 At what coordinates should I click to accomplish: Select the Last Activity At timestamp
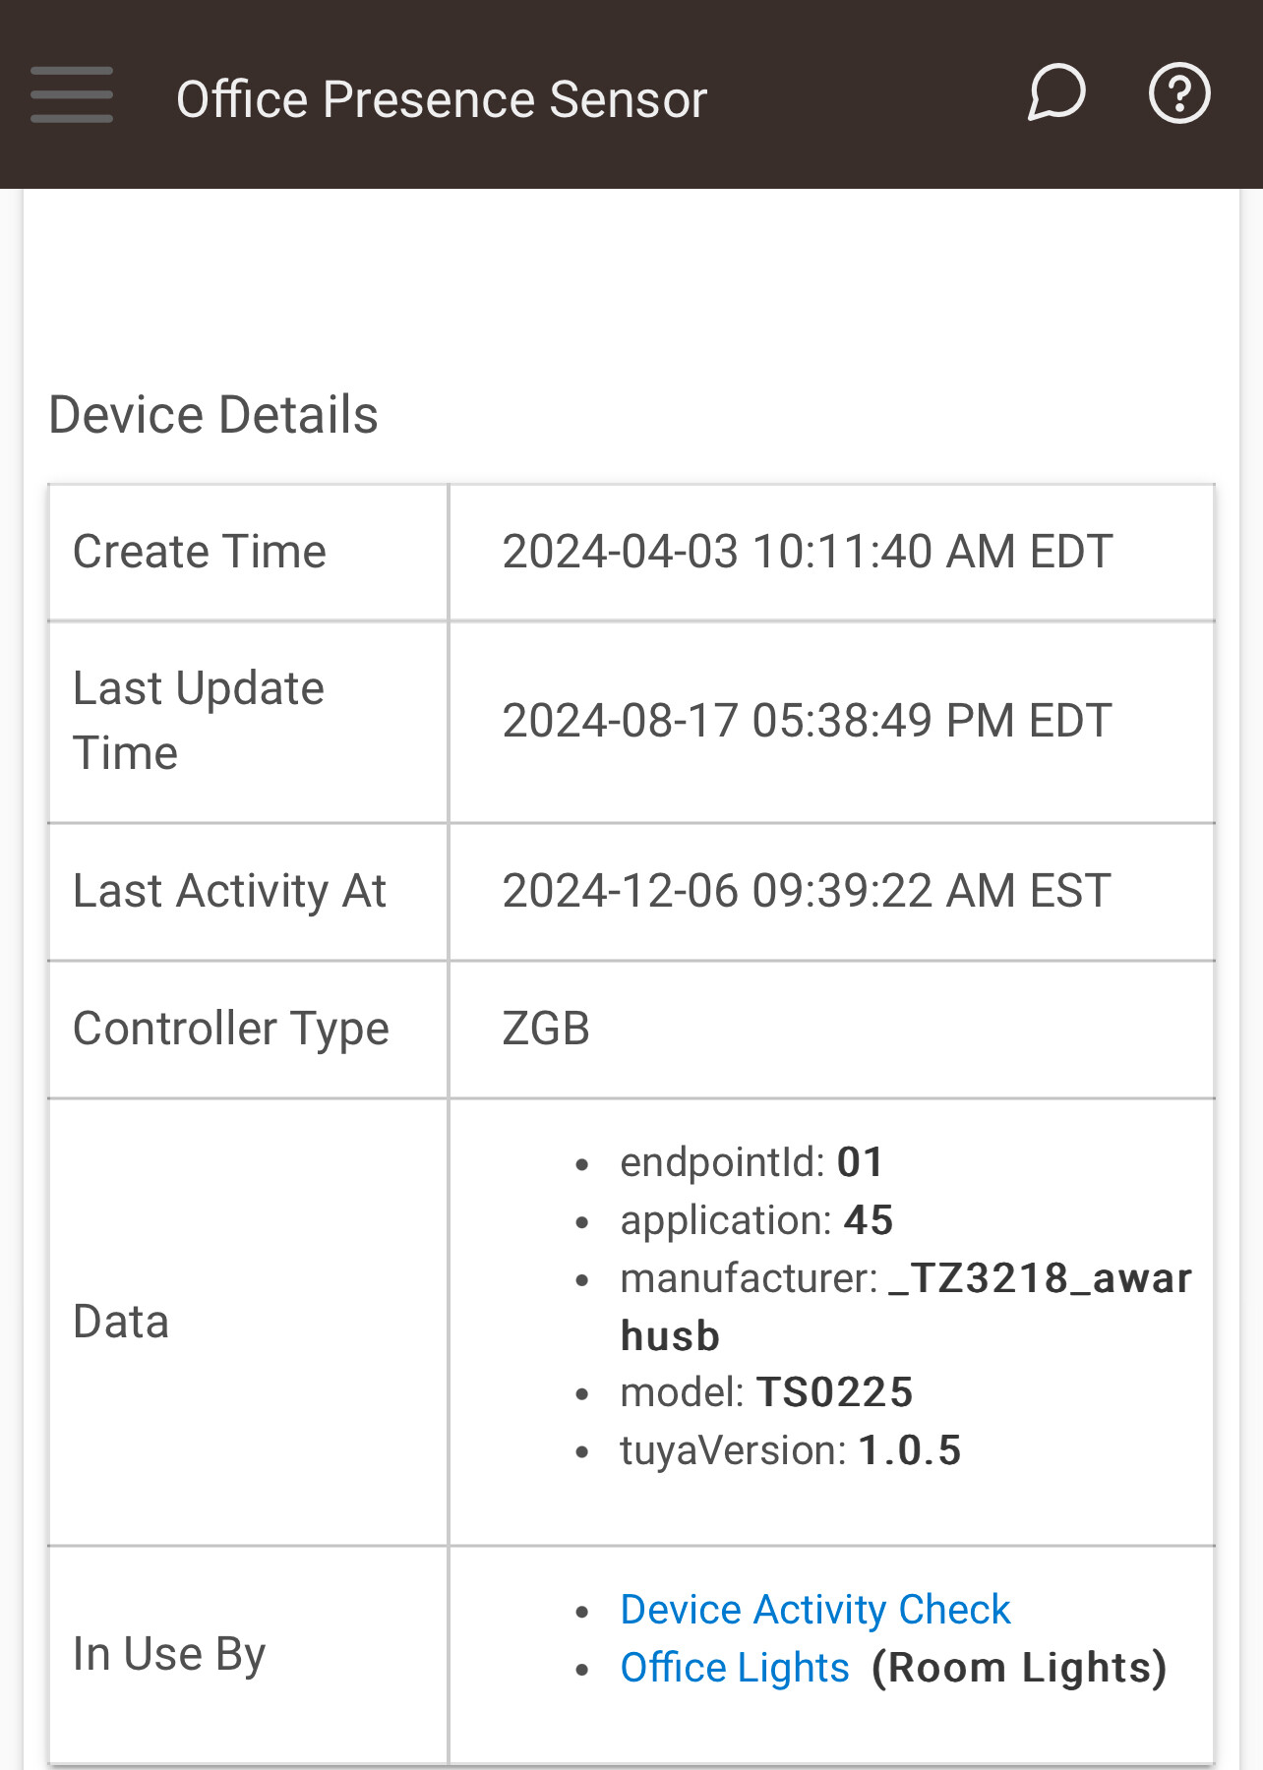[807, 891]
